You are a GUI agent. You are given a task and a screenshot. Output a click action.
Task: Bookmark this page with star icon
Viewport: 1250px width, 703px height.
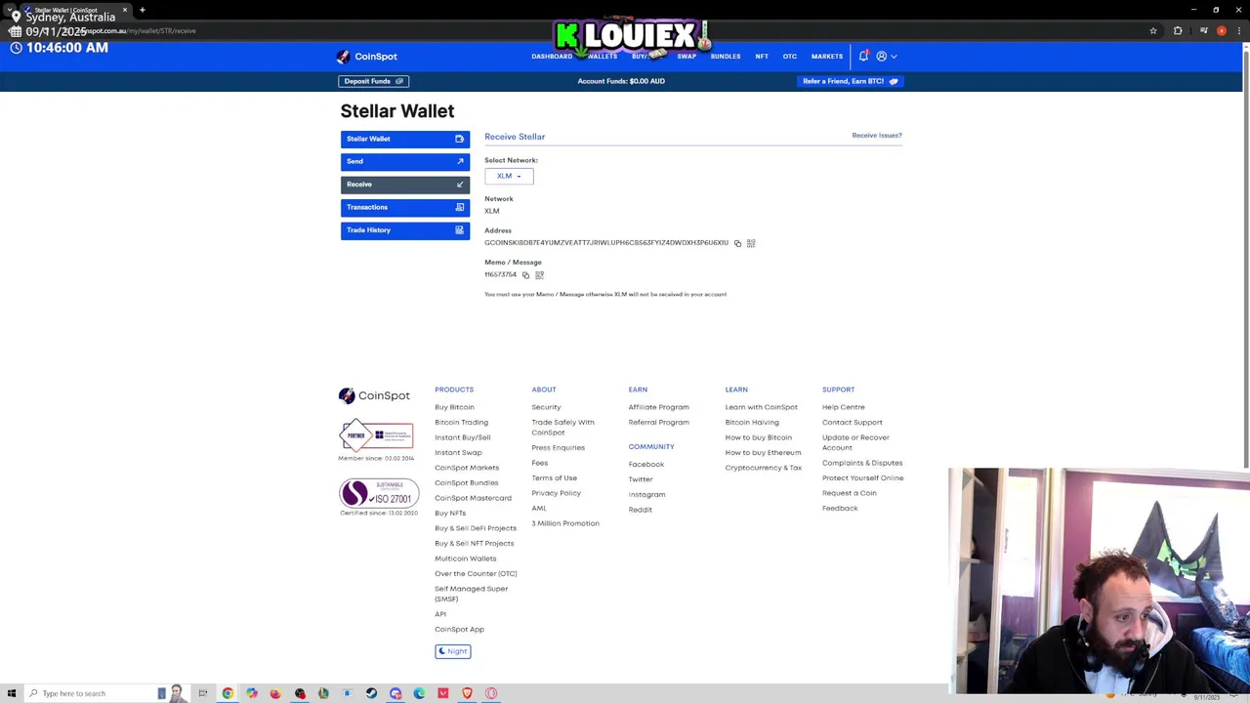(x=1153, y=31)
